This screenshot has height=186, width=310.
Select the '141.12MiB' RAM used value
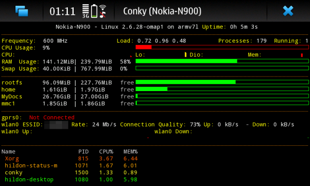click(58, 62)
